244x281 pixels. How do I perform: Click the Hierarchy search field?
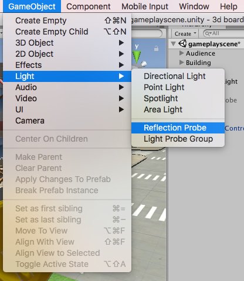[x=223, y=33]
